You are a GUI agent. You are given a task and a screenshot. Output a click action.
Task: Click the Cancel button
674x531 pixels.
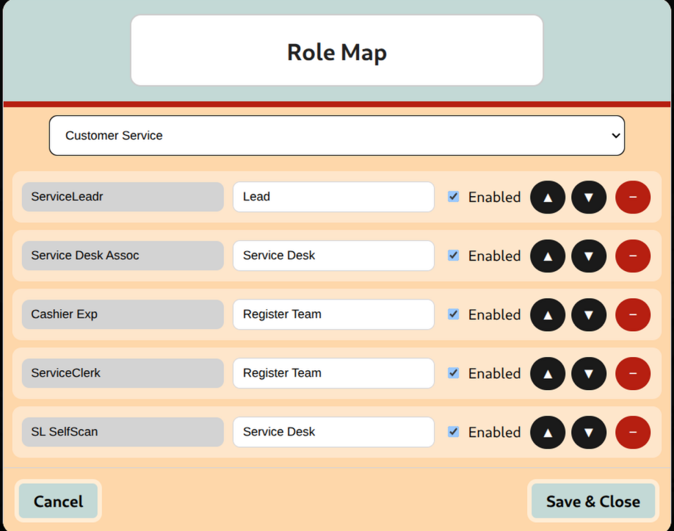tap(58, 501)
